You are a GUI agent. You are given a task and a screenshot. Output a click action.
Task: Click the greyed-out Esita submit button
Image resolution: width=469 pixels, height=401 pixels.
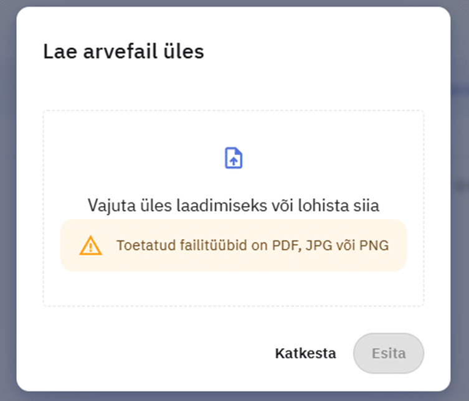pos(389,354)
